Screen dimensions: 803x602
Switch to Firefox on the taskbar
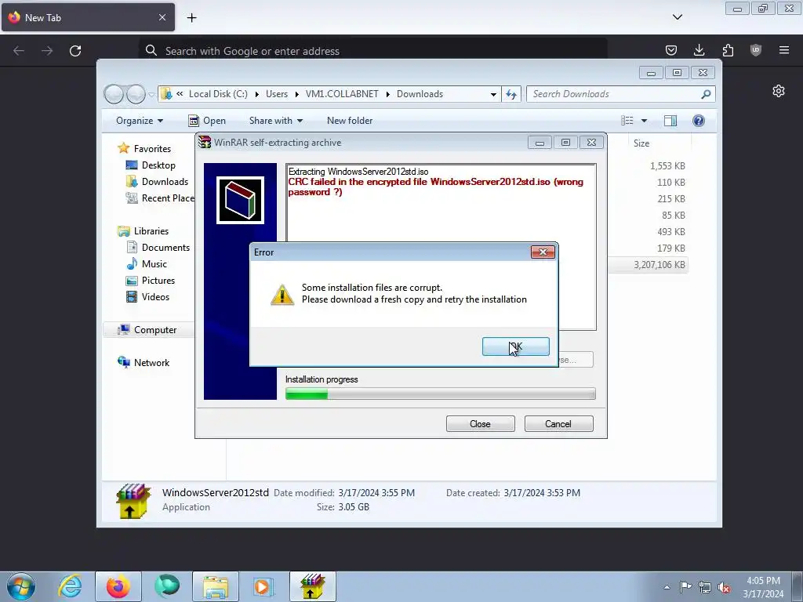point(118,586)
